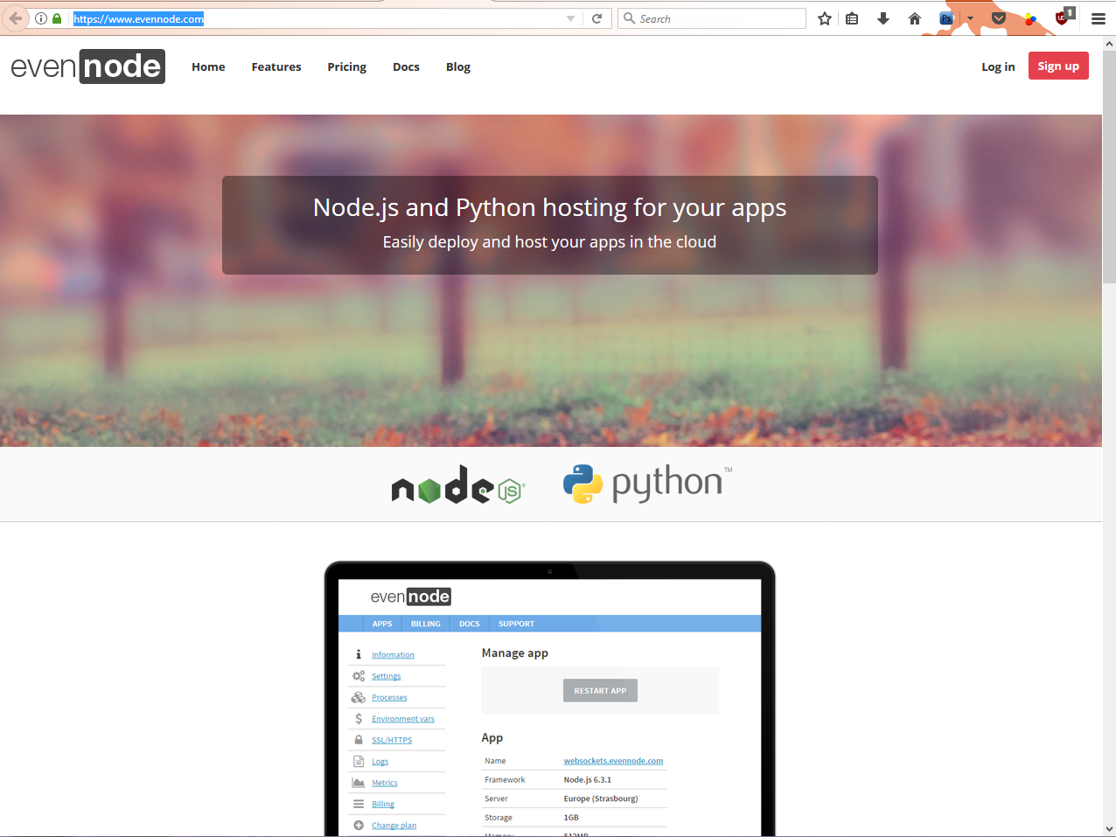Viewport: 1116px width, 837px height.
Task: Open the Home navigation item
Action: point(208,66)
